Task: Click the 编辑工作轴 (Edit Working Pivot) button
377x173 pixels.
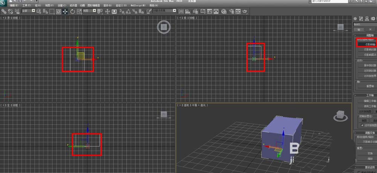Action: (x=367, y=101)
